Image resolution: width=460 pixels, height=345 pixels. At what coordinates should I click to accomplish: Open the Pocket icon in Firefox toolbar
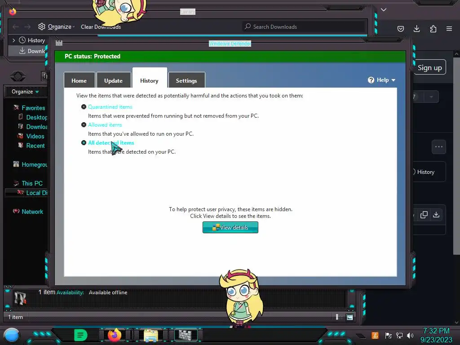coord(400,29)
